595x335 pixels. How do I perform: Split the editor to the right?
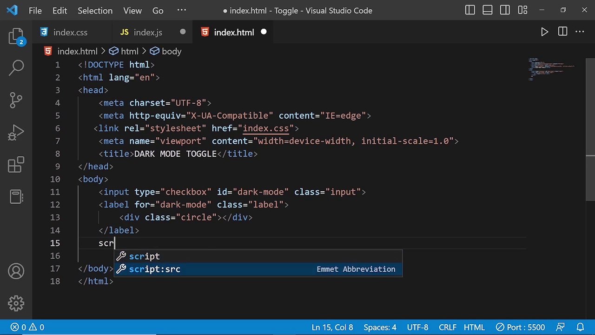pos(562,32)
